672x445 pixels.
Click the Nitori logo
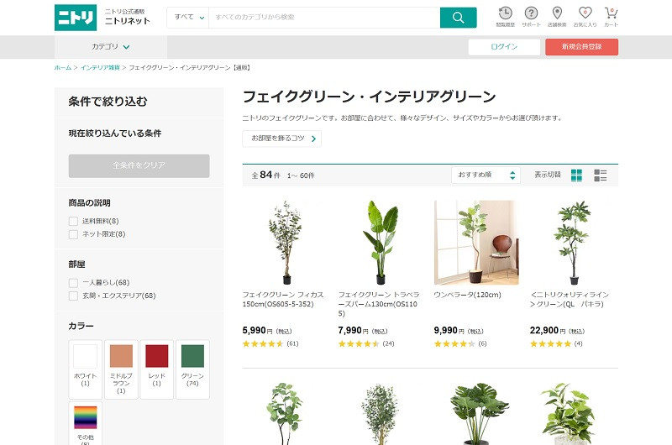76,18
